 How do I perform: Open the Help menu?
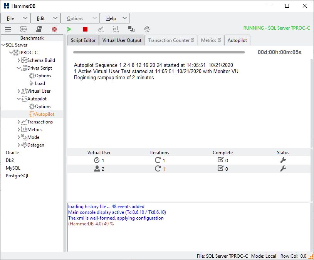[115, 18]
